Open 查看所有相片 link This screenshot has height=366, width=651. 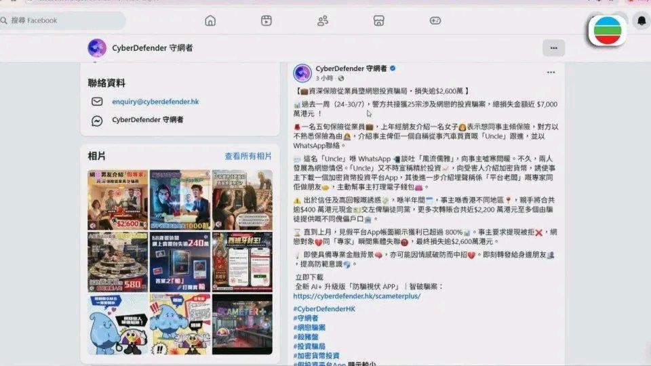coord(248,156)
